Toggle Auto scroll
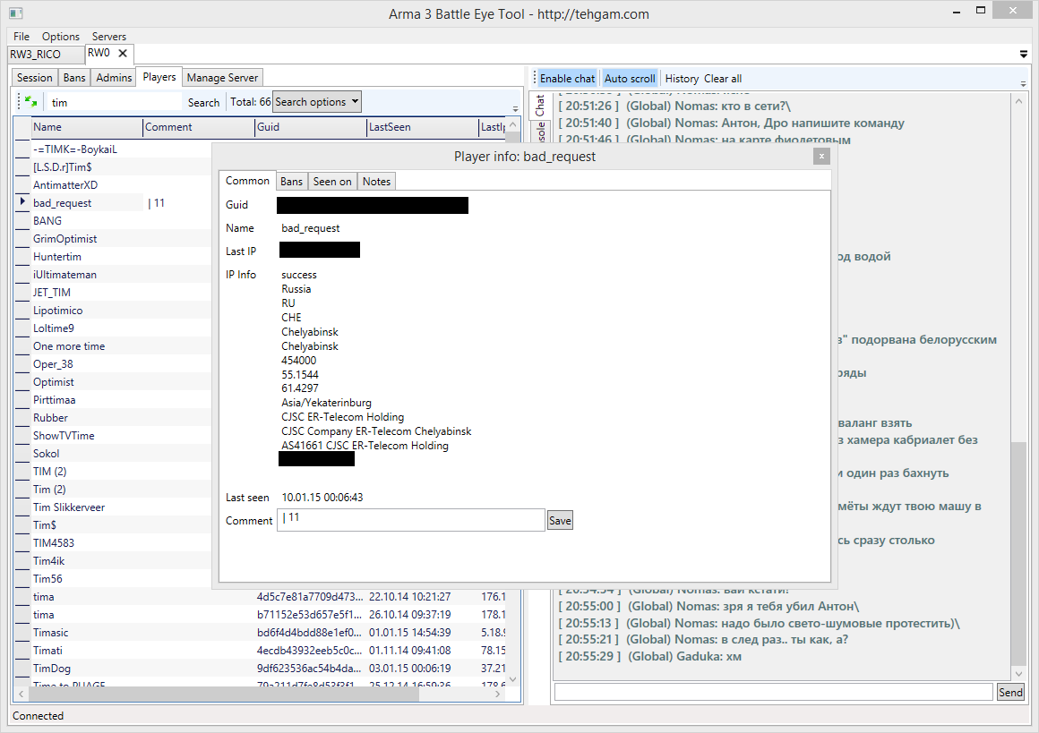 (630, 79)
